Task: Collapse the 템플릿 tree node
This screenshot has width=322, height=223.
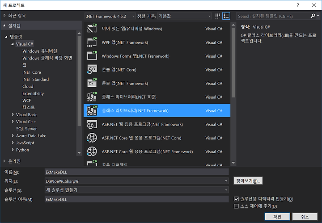Action: coord(6,37)
